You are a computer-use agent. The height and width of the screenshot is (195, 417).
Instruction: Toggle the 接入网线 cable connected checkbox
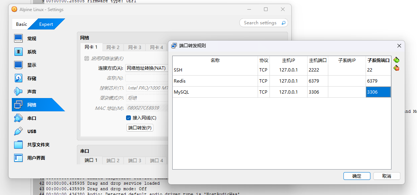point(129,118)
